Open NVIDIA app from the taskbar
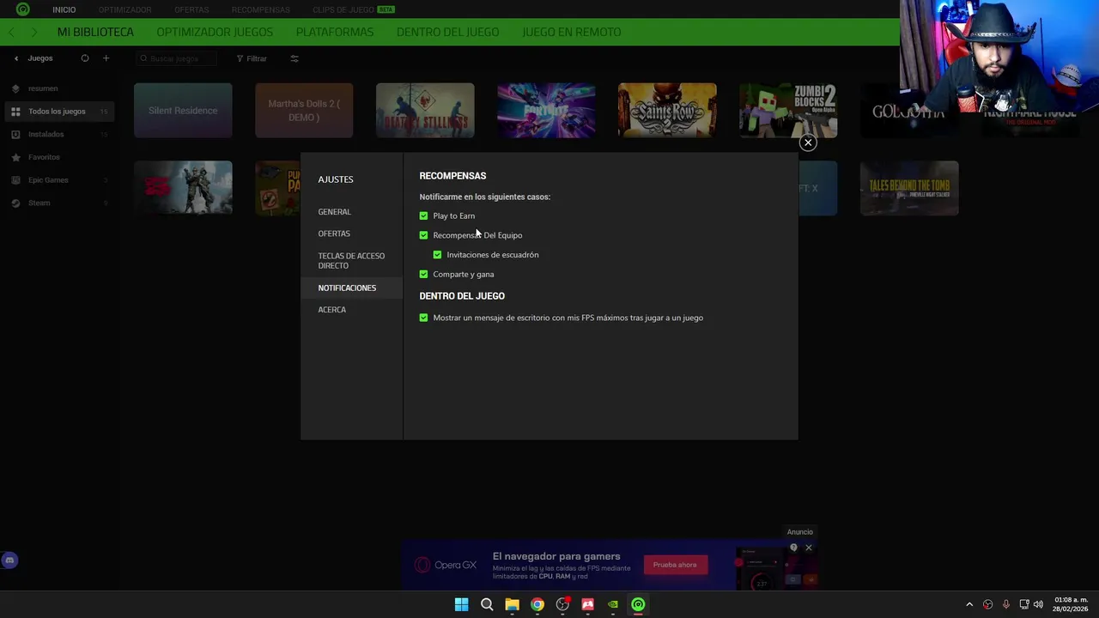Viewport: 1099px width, 618px height. (613, 604)
